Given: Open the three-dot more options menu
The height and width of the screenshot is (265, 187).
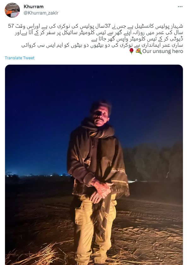Looking at the screenshot, I should tap(180, 7).
